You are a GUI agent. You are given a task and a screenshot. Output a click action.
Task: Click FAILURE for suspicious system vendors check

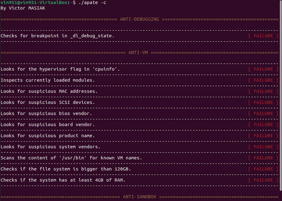pos(263,146)
